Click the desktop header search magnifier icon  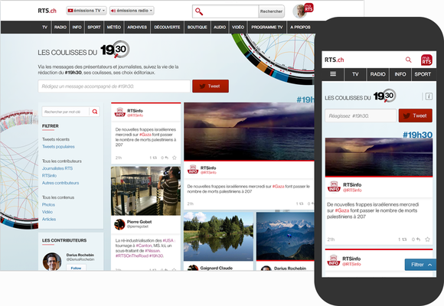(199, 11)
